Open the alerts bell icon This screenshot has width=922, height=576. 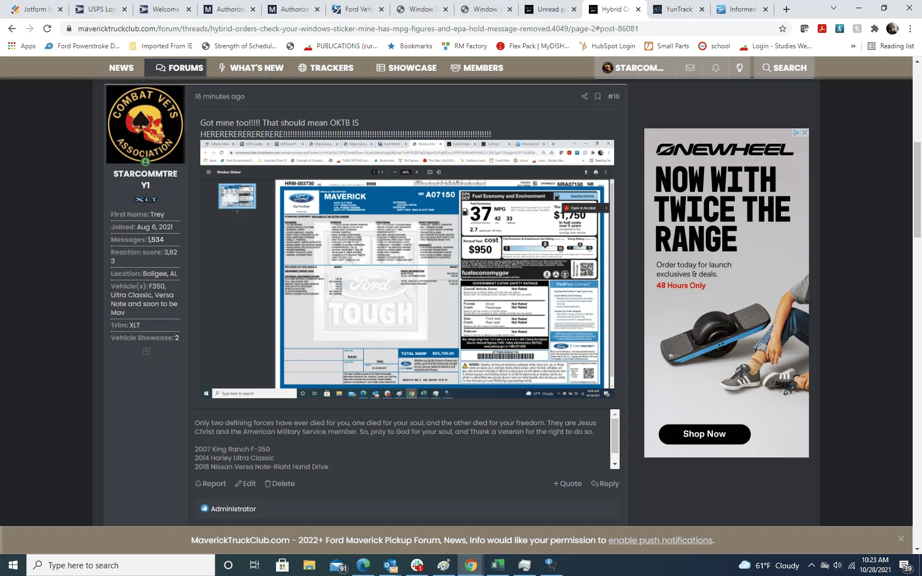click(716, 68)
